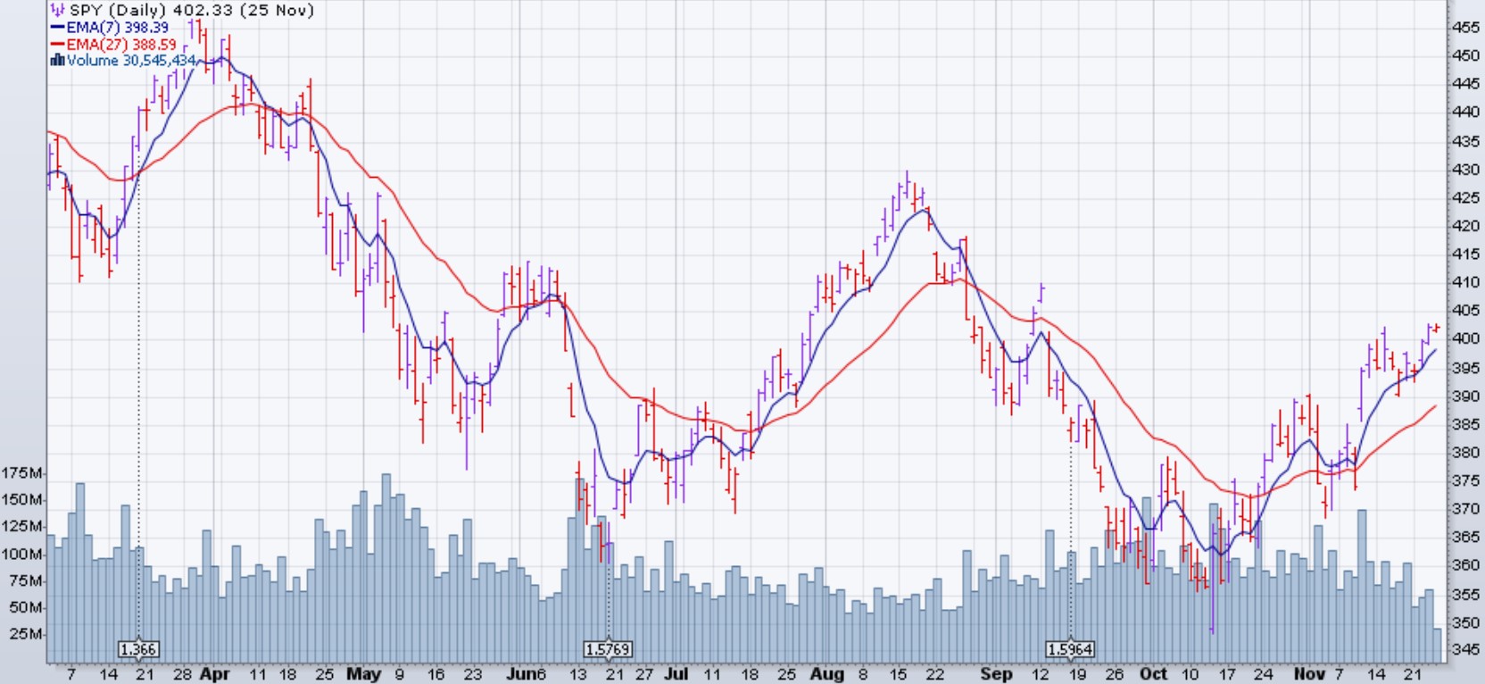1485x684 pixels.
Task: Click the blue EMA(7) line swatch
Action: coord(57,28)
